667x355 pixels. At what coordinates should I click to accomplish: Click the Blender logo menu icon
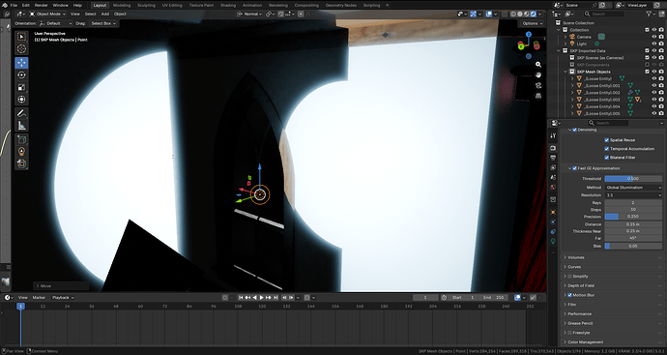click(5, 5)
